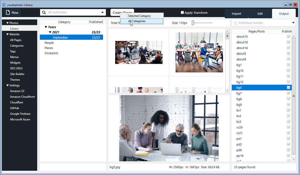Image resolution: width=300 pixels, height=175 pixels.
Task: Open Themes in the sidebar
Action: pos(15,80)
